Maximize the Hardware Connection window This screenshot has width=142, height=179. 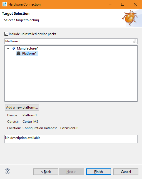pyautogui.click(x=123, y=4)
